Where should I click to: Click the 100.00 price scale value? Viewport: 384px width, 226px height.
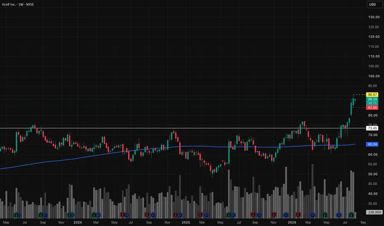click(374, 76)
